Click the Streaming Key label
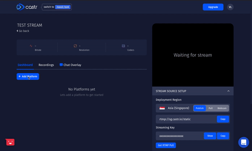This screenshot has width=252, height=151. pos(165,128)
